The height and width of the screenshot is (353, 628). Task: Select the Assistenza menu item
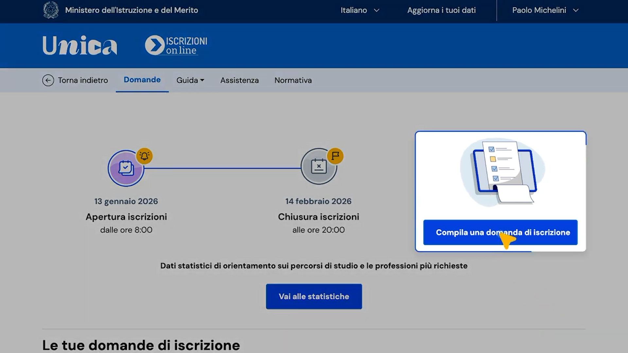click(x=239, y=80)
